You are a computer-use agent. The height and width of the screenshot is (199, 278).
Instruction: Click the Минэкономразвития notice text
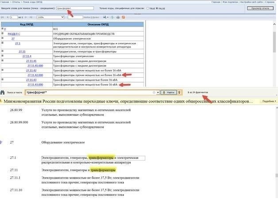[128, 101]
